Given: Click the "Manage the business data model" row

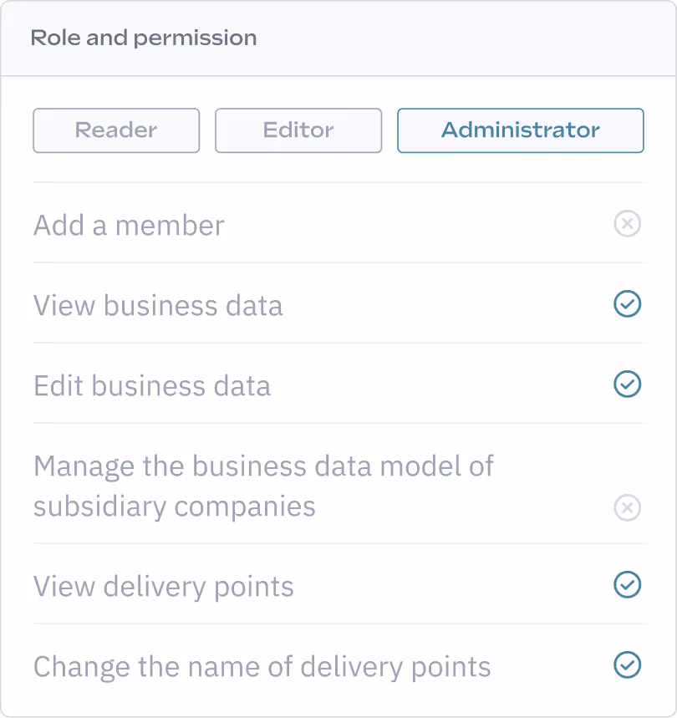Looking at the screenshot, I should pyautogui.click(x=263, y=485).
